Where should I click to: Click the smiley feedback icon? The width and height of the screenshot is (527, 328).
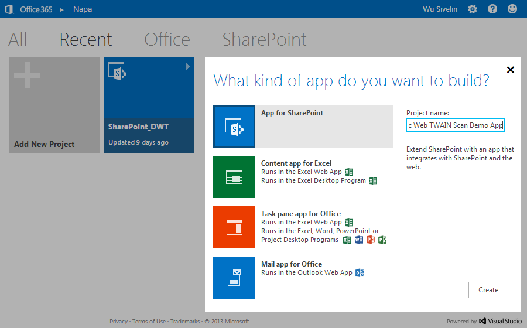512,9
